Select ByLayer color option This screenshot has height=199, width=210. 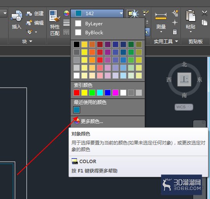(x=108, y=24)
